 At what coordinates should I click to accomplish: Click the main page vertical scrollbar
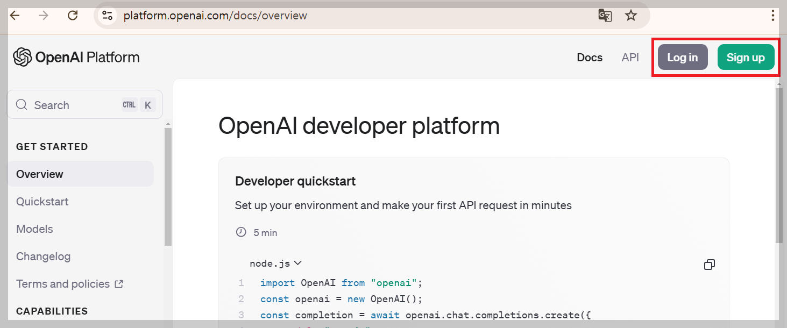pos(779,166)
